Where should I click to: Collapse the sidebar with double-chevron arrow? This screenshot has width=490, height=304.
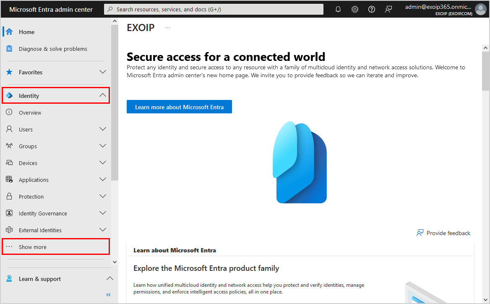pyautogui.click(x=108, y=294)
